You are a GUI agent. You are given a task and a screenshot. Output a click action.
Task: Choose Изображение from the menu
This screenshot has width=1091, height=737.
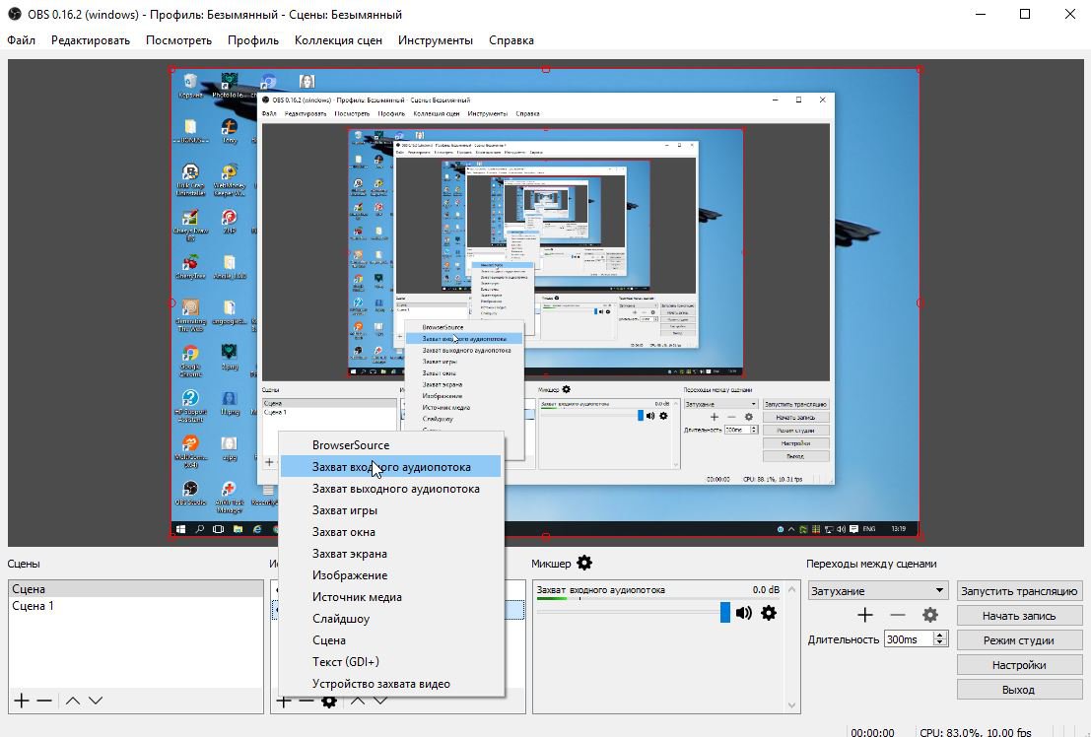[x=391, y=574]
